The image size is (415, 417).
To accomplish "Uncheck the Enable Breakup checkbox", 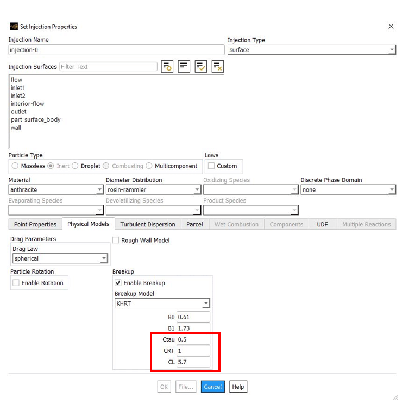I will 118,283.
